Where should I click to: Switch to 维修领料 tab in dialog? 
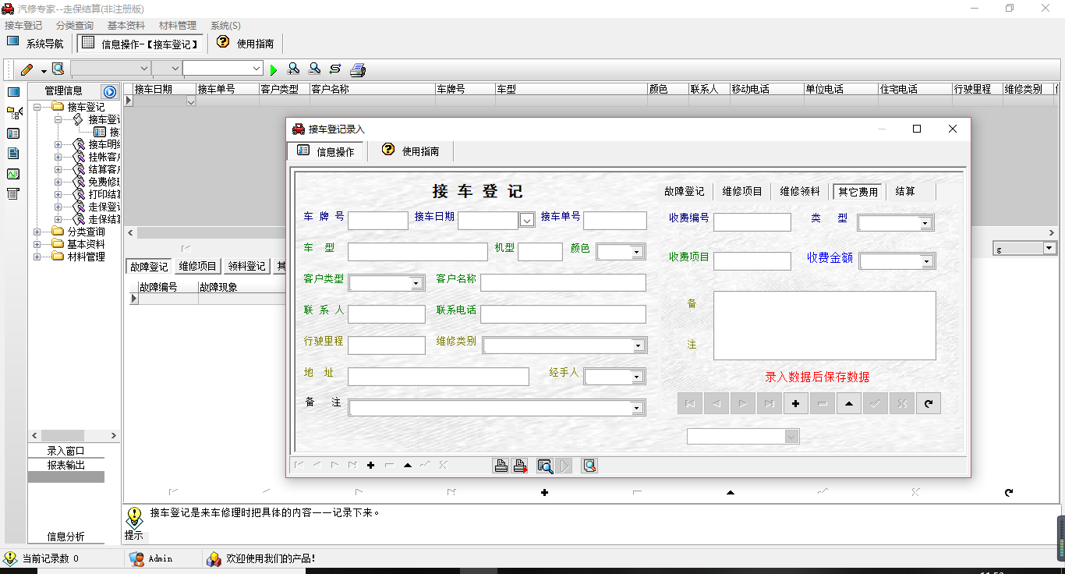pyautogui.click(x=800, y=191)
